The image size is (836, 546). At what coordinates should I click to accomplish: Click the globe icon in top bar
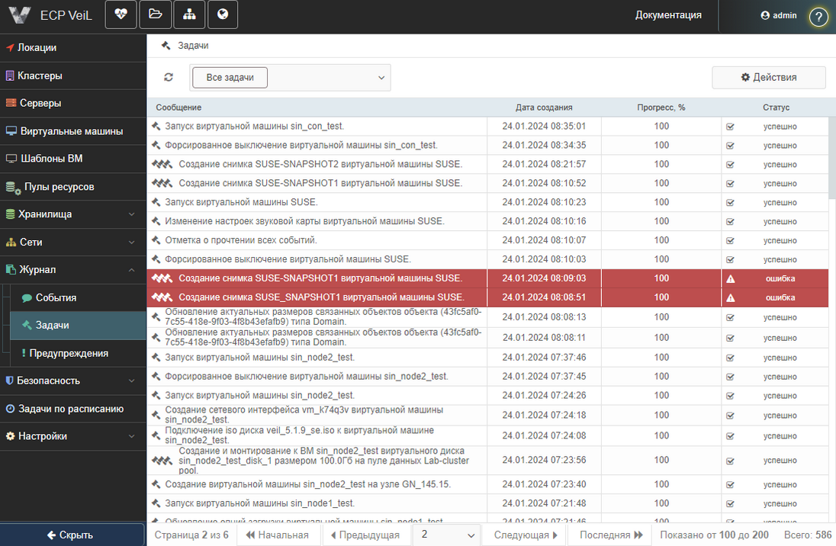tap(223, 14)
